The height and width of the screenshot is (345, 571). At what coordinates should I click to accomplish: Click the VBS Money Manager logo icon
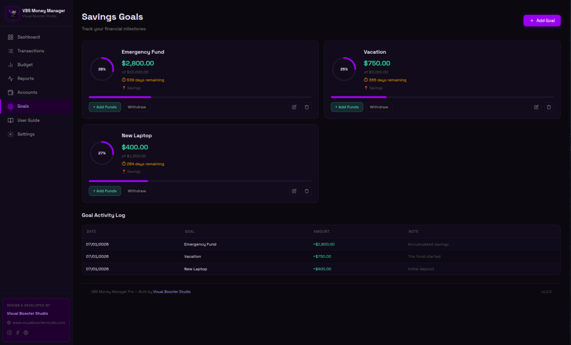pyautogui.click(x=12, y=14)
